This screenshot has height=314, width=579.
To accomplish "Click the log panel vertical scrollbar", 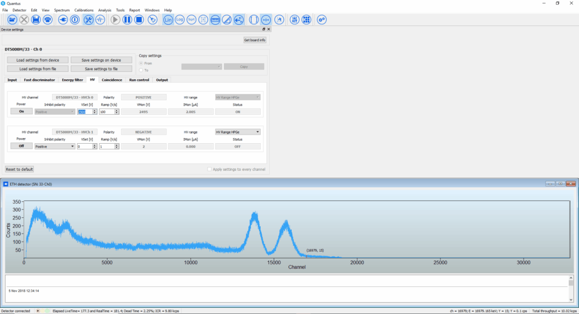I will (571, 289).
